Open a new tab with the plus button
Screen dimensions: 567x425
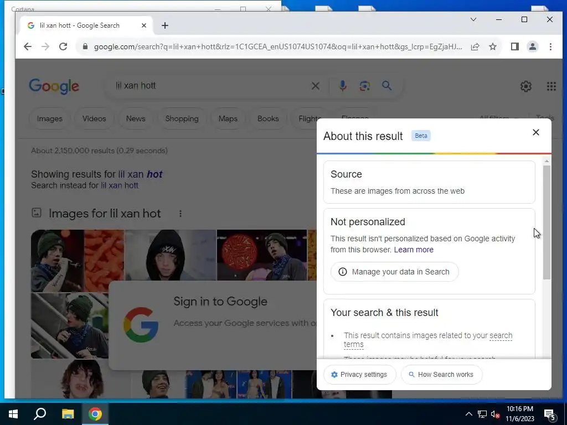point(165,25)
